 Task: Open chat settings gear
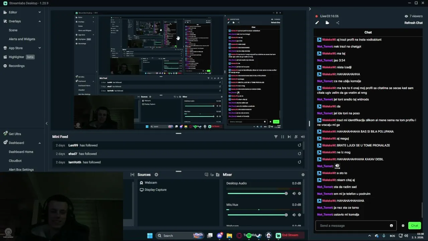(403, 226)
